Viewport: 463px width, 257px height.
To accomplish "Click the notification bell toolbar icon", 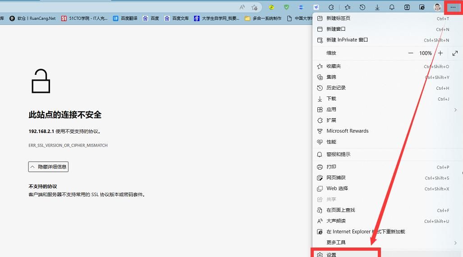I will point(392,7).
